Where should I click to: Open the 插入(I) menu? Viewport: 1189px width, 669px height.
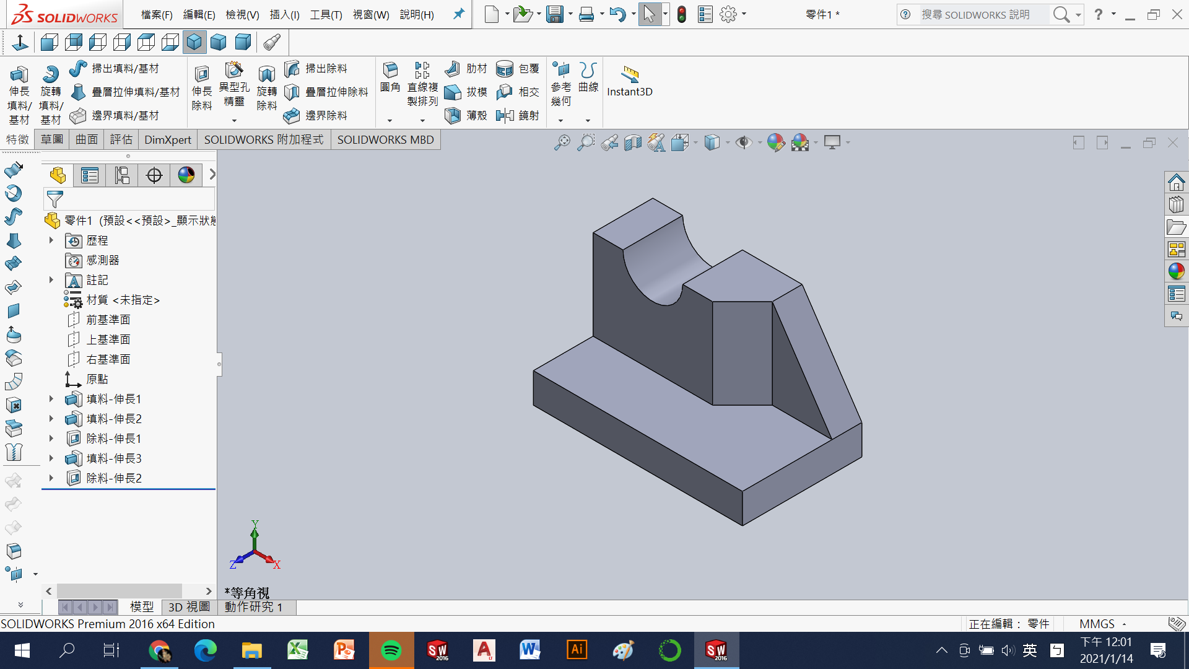pos(284,14)
